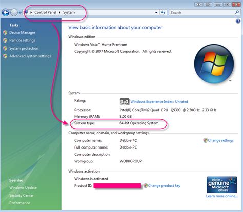Expand the arrow before Control Panel
This screenshot has height=212, width=243.
coord(31,12)
